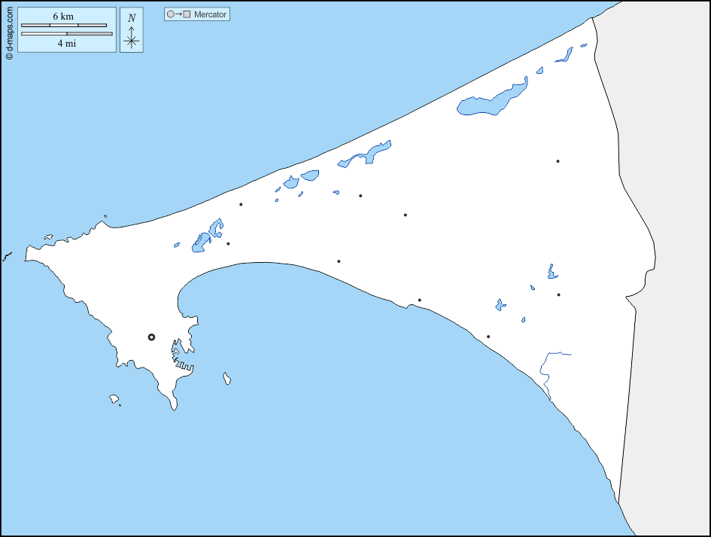Image resolution: width=711 pixels, height=537 pixels.
Task: Select the small island off the southwest tip
Action: (x=114, y=398)
